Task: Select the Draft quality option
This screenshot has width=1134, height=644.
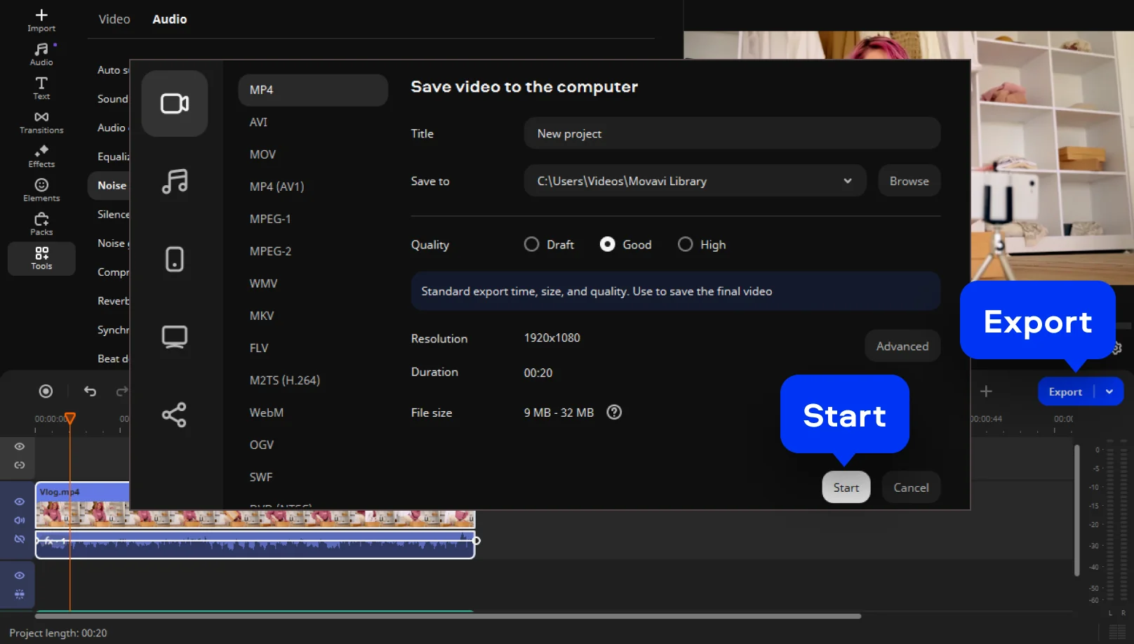Action: (532, 244)
